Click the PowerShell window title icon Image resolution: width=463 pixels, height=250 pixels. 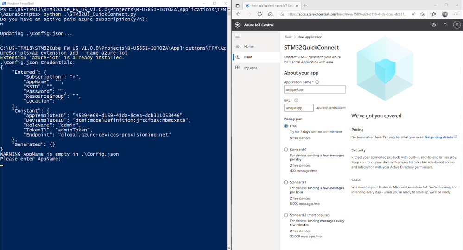pyautogui.click(x=4, y=3)
